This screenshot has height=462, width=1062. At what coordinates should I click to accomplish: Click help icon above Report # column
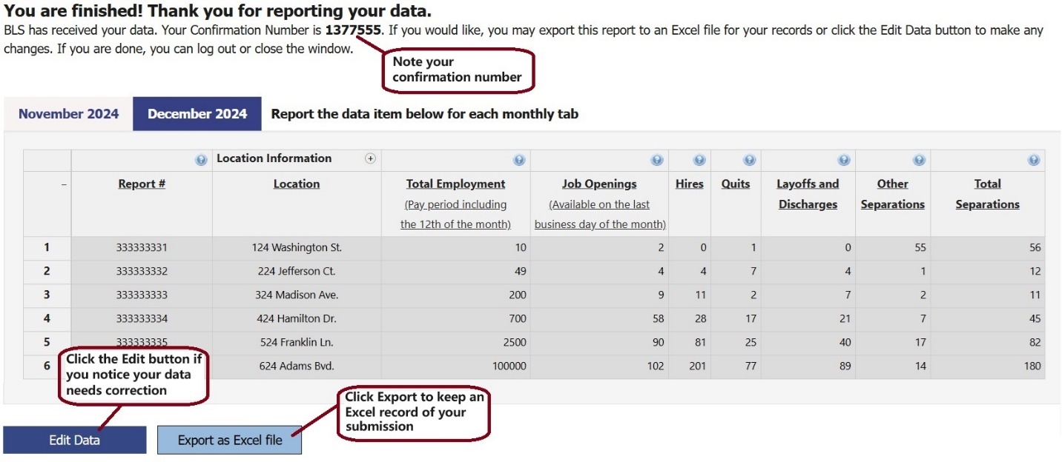coord(201,160)
